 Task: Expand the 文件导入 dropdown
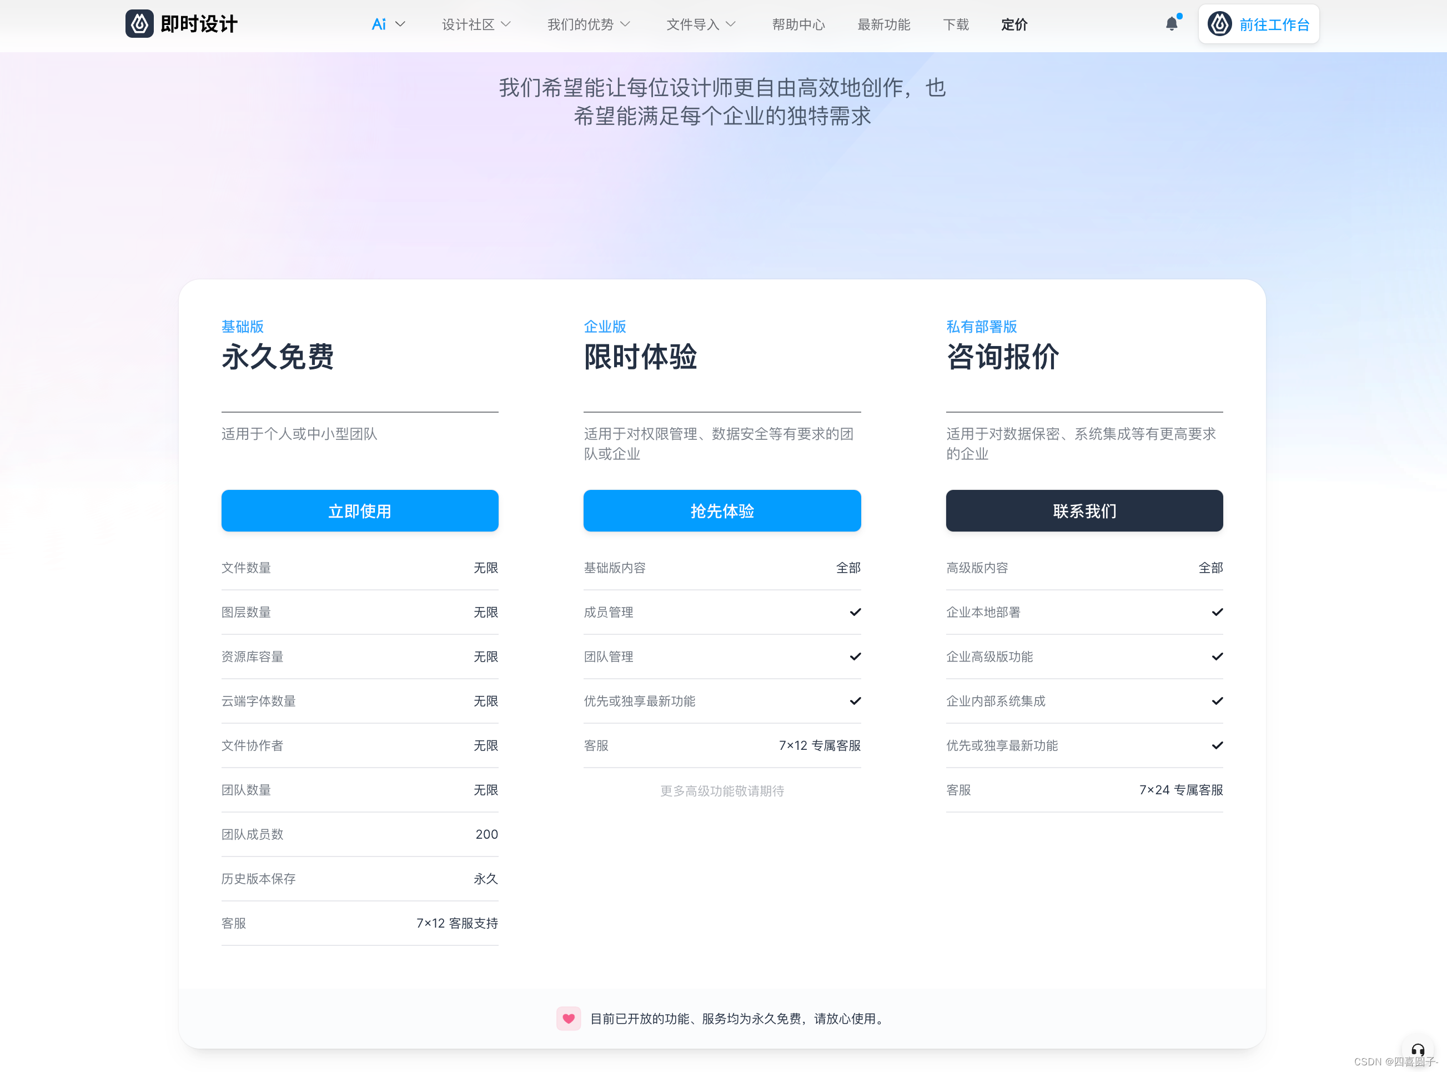pyautogui.click(x=701, y=24)
